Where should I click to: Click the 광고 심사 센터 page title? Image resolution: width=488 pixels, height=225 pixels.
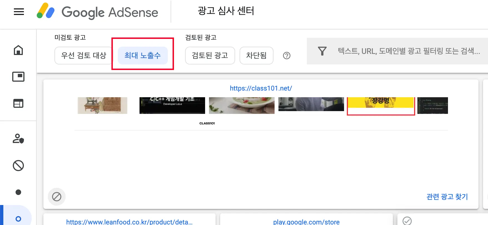[226, 11]
